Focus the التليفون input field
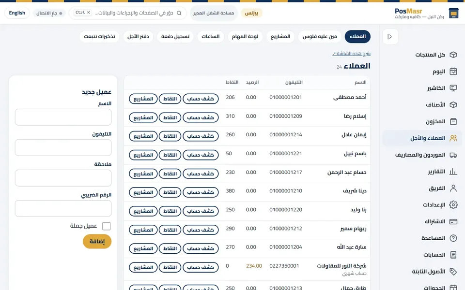This screenshot has height=290, width=465. [63, 148]
